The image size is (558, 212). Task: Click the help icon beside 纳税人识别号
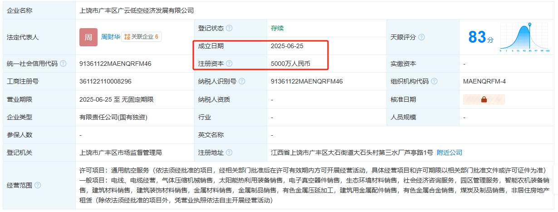pos(242,81)
